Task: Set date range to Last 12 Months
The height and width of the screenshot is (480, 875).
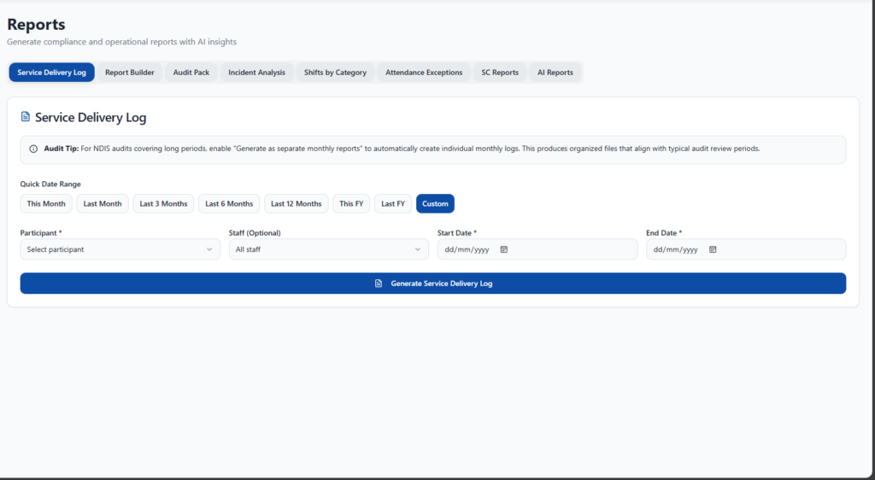Action: pyautogui.click(x=297, y=203)
